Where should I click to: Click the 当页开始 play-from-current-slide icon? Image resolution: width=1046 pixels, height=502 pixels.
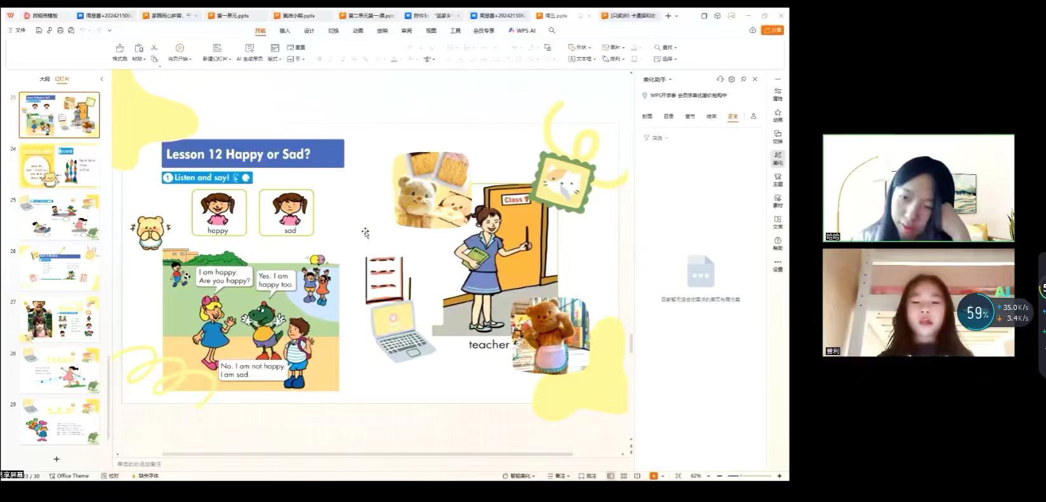click(x=180, y=48)
